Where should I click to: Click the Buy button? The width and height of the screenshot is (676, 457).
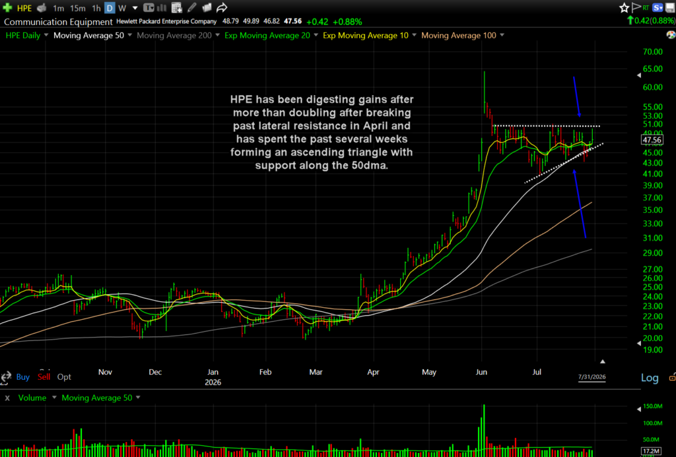pyautogui.click(x=23, y=377)
